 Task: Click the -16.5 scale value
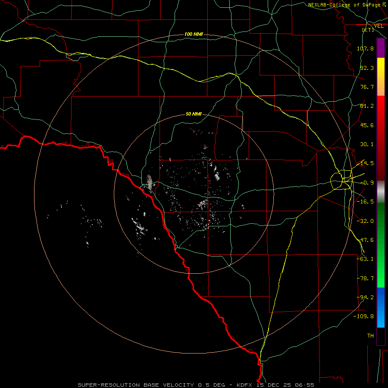coord(365,202)
